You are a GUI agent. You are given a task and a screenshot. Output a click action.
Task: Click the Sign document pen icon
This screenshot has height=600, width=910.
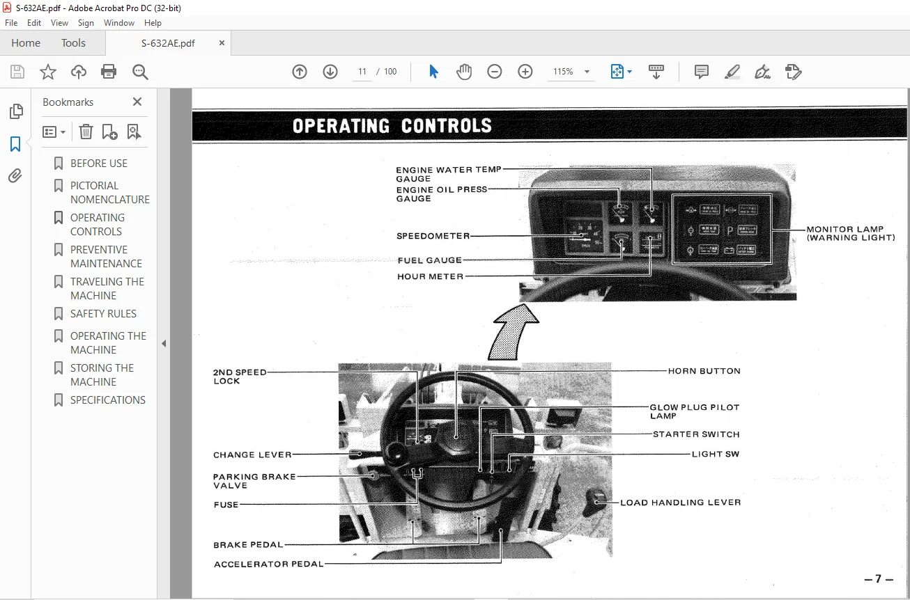tap(762, 72)
